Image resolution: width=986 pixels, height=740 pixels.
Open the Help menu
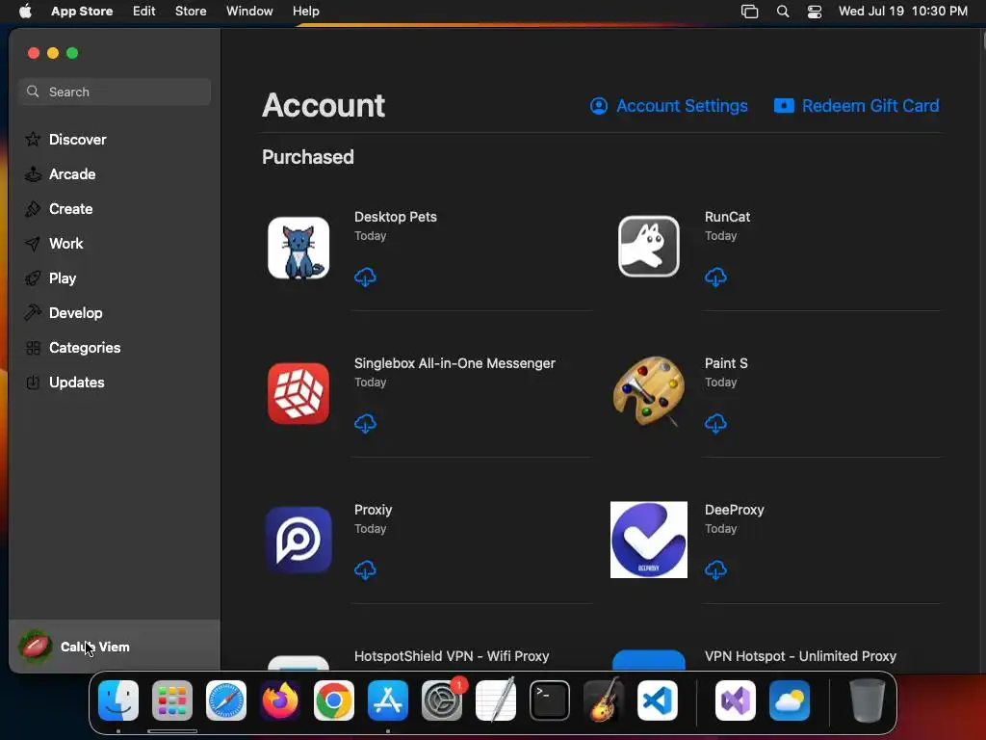click(305, 11)
